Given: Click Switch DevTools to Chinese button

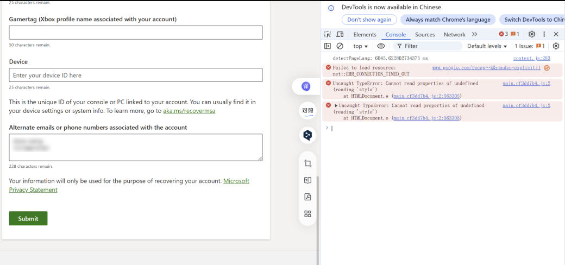Looking at the screenshot, I should point(532,20).
